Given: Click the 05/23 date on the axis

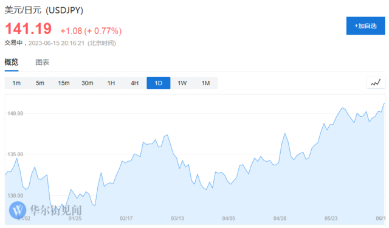Looking at the screenshot, I should tap(331, 218).
